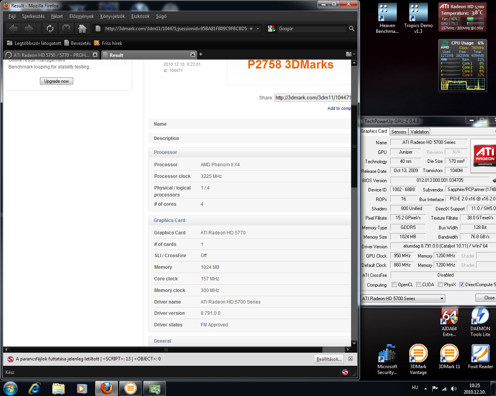Open the URL bar history dropdown arrow

point(258,29)
